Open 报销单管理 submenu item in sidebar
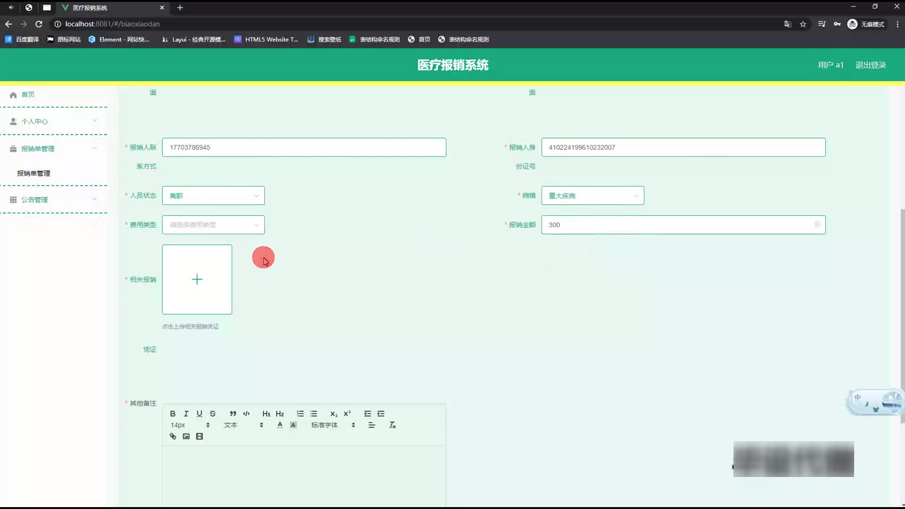905x509 pixels. 33,173
